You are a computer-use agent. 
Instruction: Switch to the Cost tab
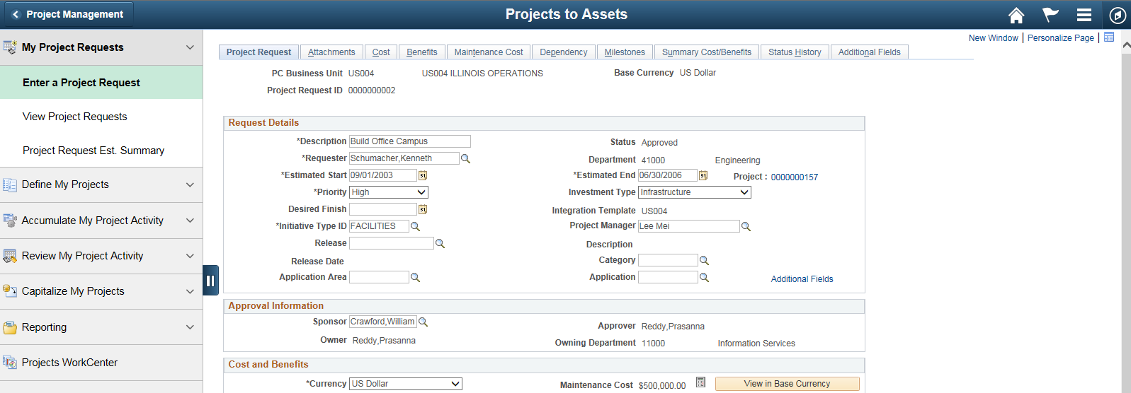click(x=381, y=52)
